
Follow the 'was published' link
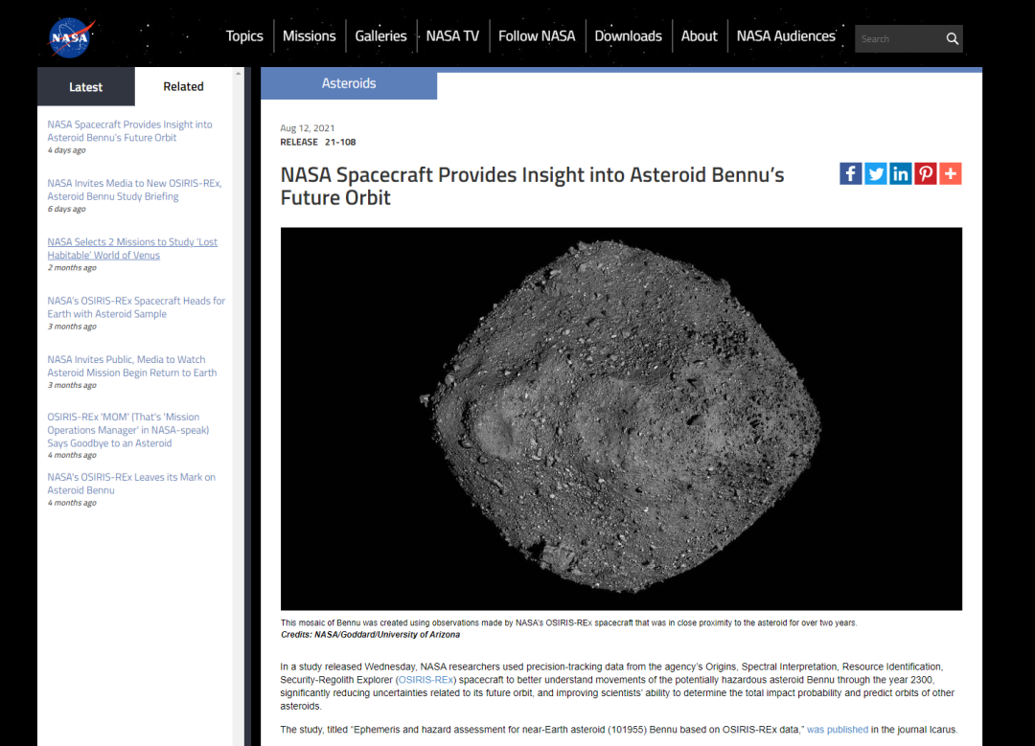[x=837, y=730]
